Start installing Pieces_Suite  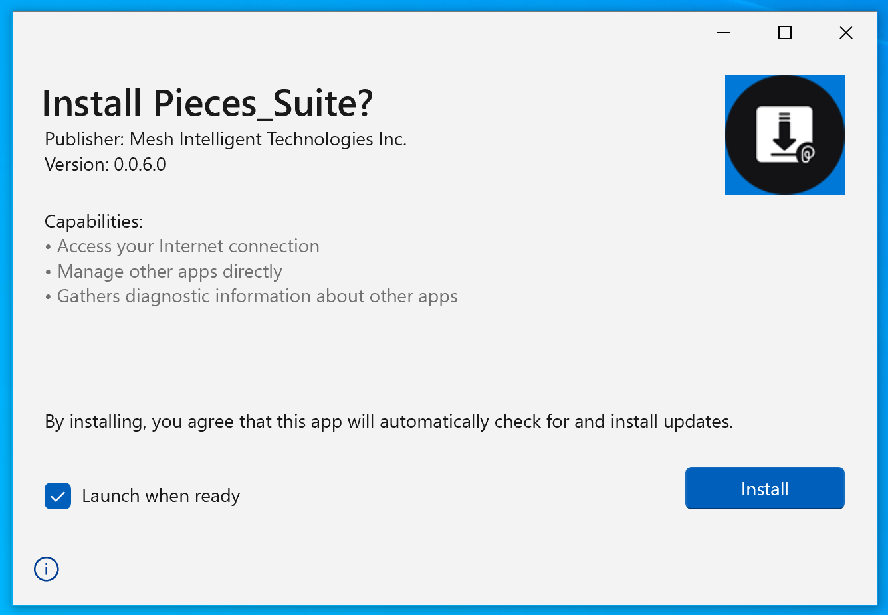click(x=764, y=488)
